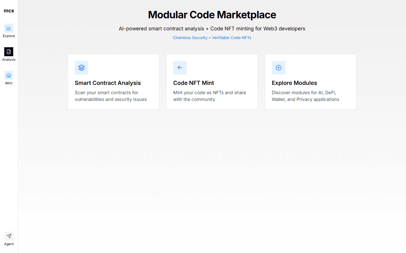
Task: Click the left-arrow icon on Code NFT Mint card
Action: tap(180, 68)
